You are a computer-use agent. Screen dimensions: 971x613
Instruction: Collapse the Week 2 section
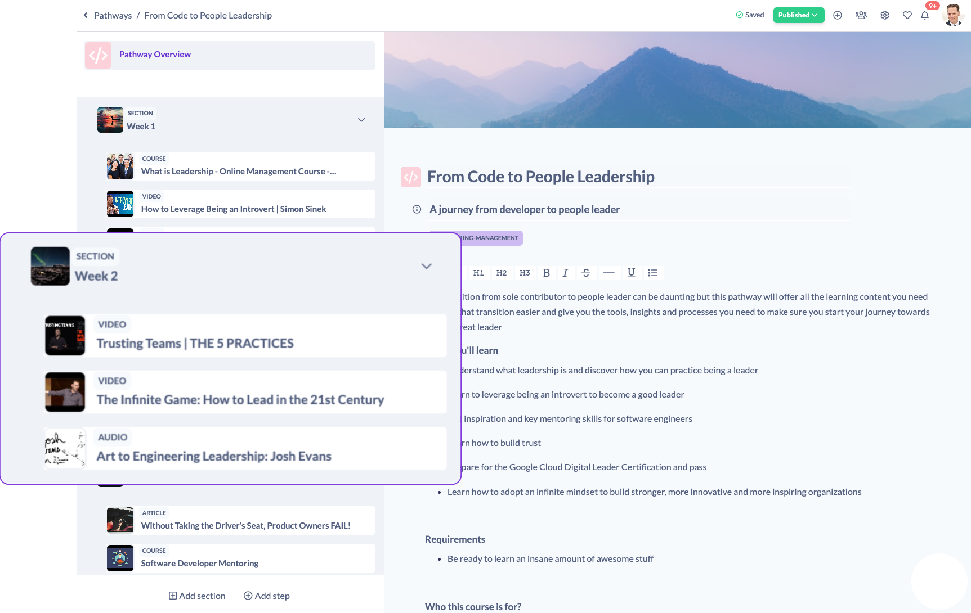[x=426, y=266]
